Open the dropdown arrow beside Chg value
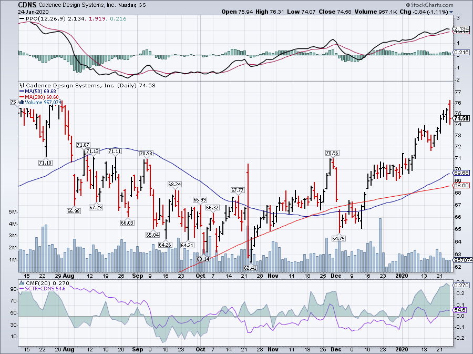473x354 pixels. (451, 12)
